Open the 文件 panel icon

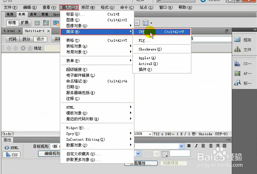click(243, 49)
